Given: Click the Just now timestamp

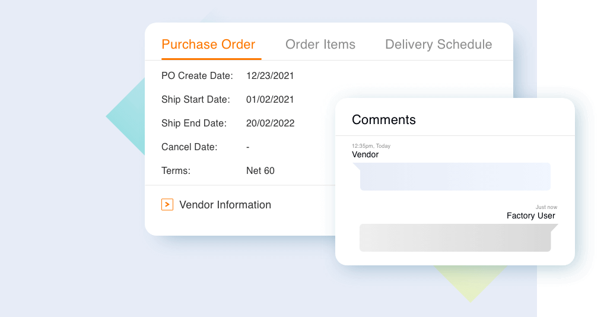Looking at the screenshot, I should click(x=546, y=207).
